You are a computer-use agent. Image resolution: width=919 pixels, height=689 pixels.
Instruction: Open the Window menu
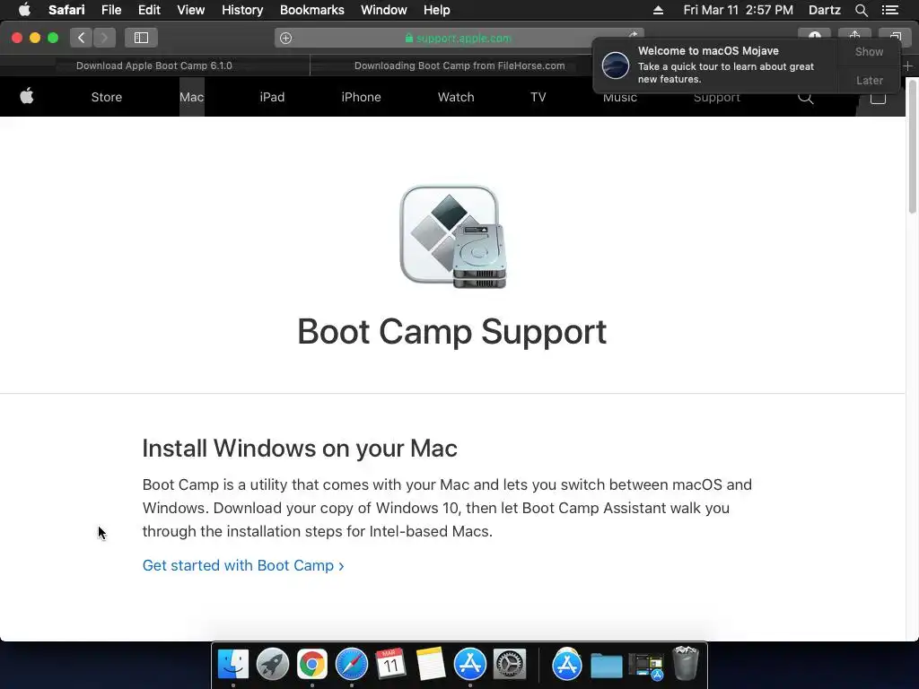tap(384, 10)
